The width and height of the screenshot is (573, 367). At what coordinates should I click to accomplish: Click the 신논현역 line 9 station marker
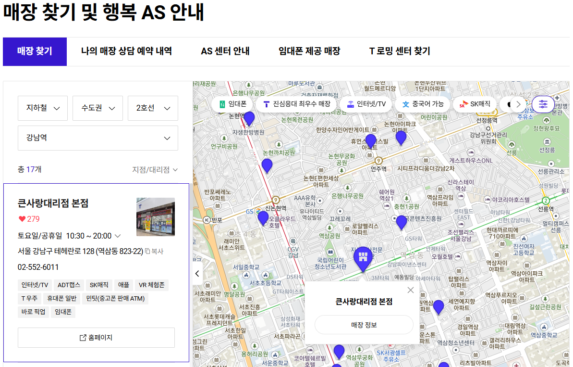click(276, 200)
